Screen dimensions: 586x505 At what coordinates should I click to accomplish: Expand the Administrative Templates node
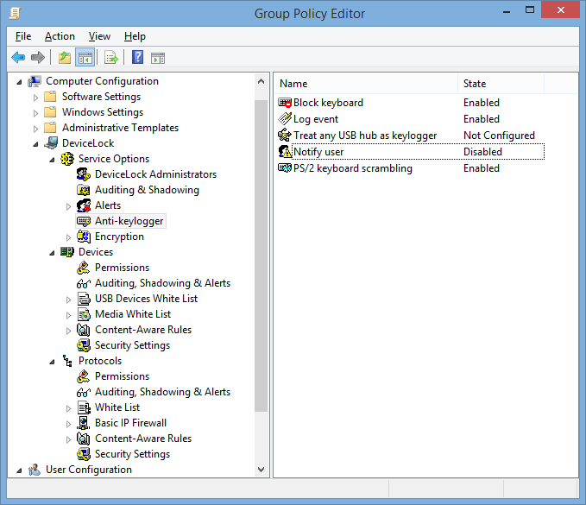coord(35,129)
